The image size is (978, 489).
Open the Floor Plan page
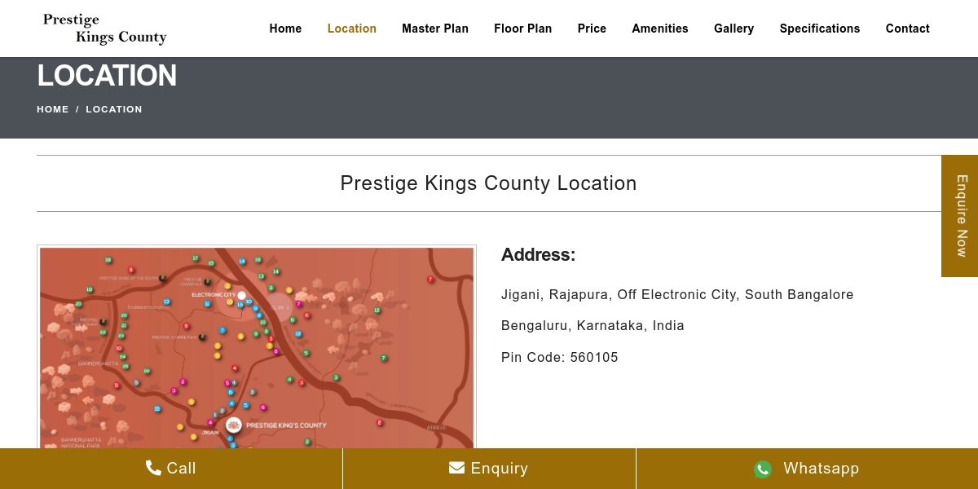click(522, 29)
